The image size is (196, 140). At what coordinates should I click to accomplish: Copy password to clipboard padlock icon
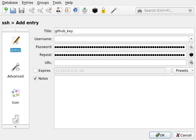tap(67, 10)
